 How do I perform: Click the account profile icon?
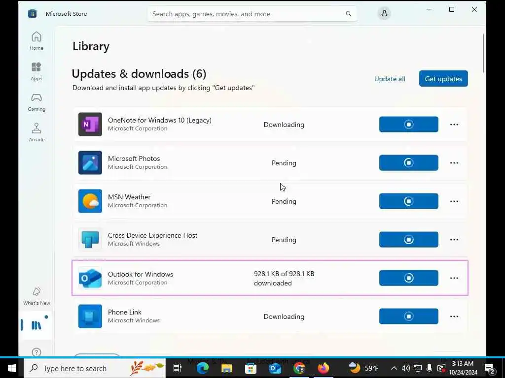point(384,13)
